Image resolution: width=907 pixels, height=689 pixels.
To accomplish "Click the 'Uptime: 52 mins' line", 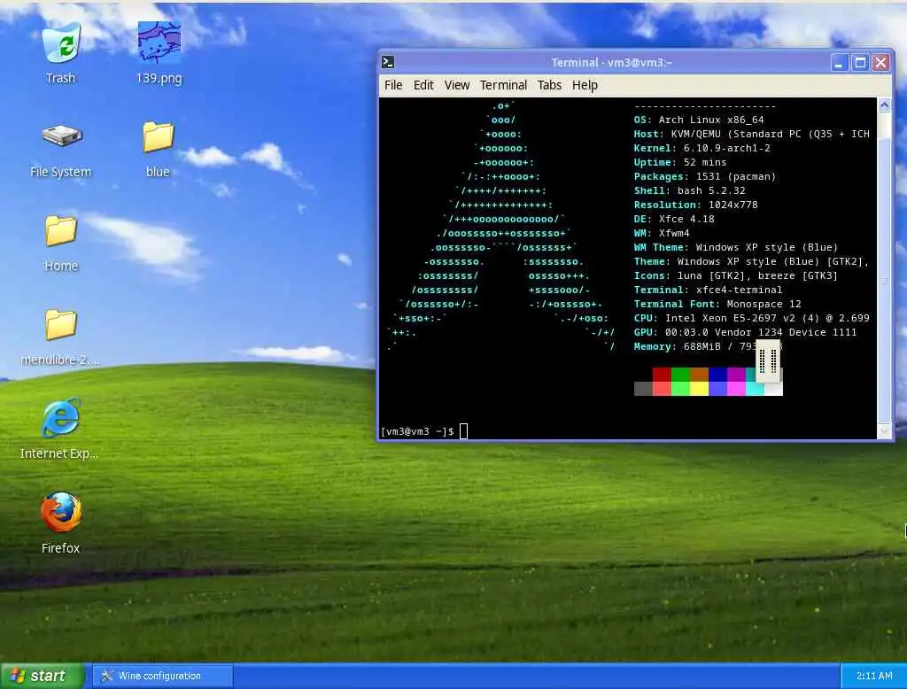I will click(x=679, y=163).
